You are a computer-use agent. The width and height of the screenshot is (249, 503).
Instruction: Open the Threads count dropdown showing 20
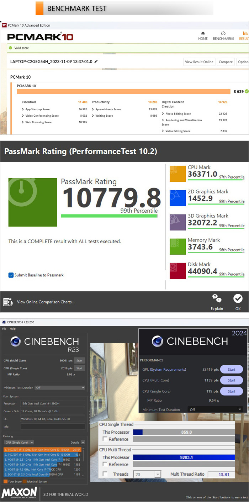pos(147,474)
